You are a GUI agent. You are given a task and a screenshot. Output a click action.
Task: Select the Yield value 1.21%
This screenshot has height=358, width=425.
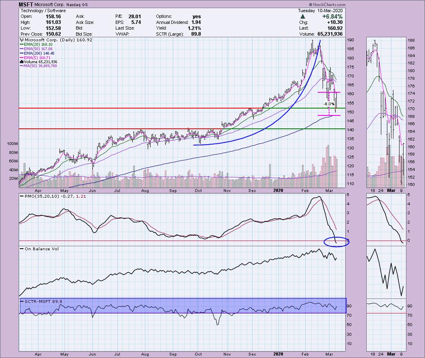[x=194, y=28]
